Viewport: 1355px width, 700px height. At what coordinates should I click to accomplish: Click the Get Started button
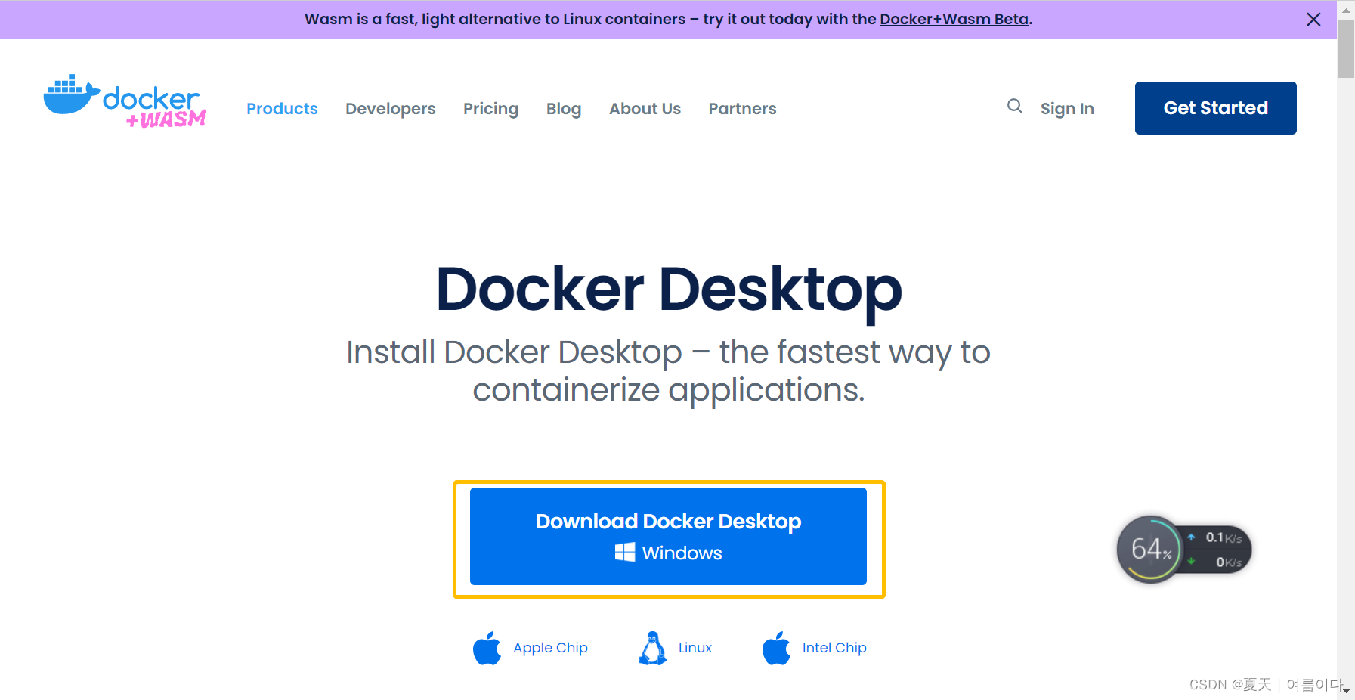coord(1215,108)
